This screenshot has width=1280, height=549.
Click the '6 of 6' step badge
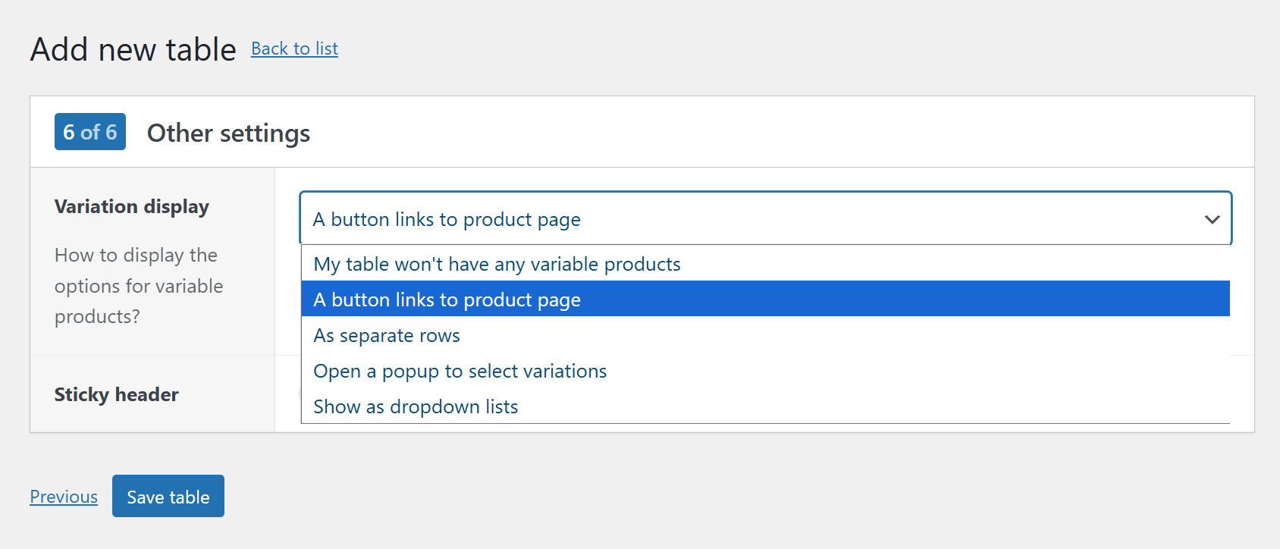(x=90, y=132)
